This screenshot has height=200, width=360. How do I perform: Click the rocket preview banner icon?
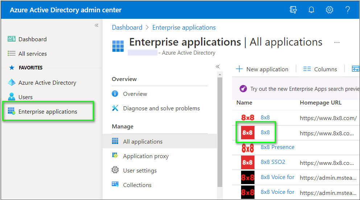click(243, 89)
